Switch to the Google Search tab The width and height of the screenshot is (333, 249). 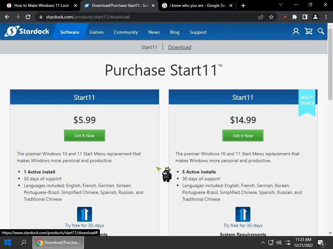click(197, 6)
